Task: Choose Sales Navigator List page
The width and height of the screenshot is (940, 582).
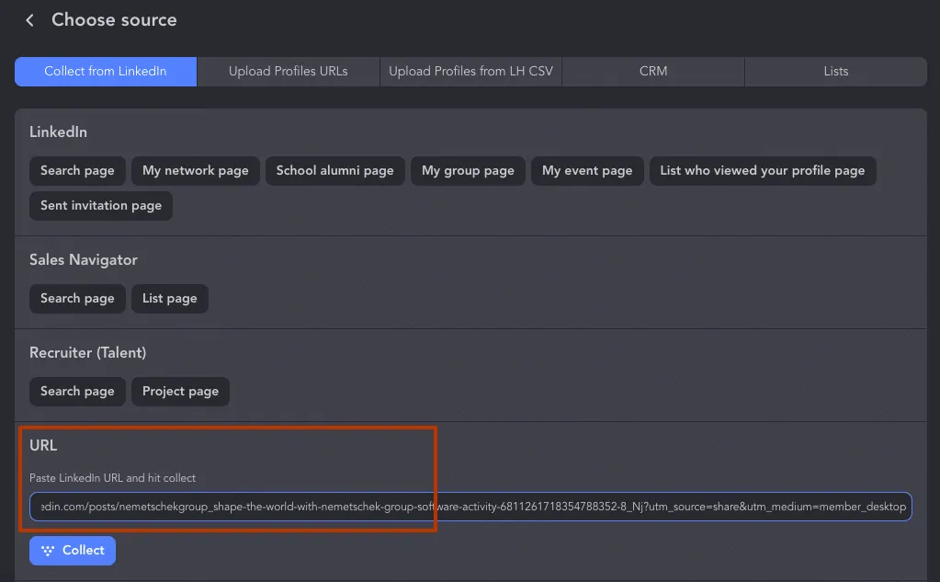Action: click(170, 299)
